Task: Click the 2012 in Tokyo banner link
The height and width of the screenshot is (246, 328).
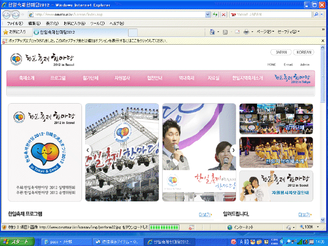Action: click(293, 78)
